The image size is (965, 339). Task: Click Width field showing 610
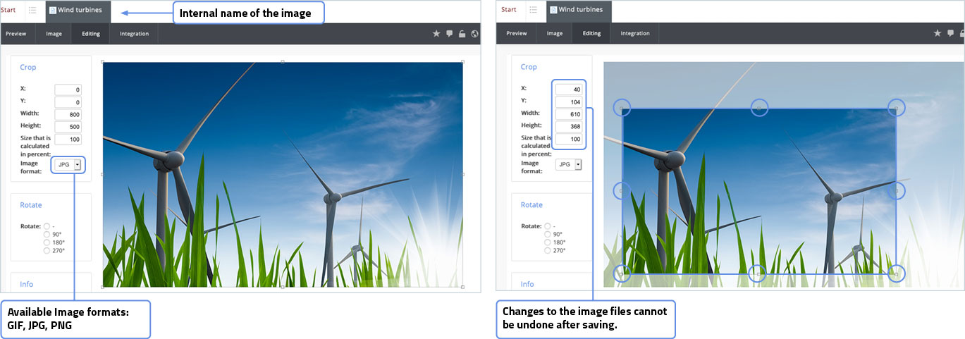click(569, 114)
